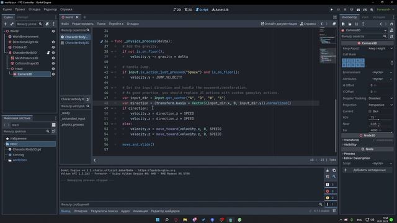Toggle visibility of the World node
Screen dimensions: 397x223
click(53, 31)
